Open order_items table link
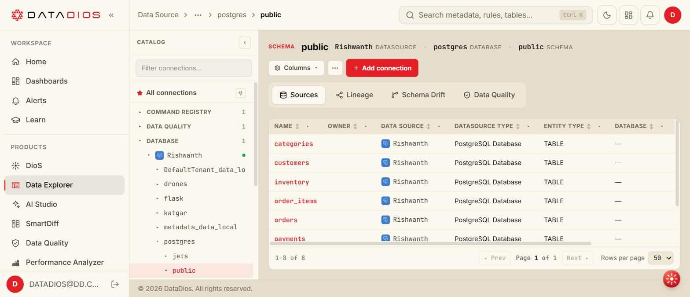This screenshot has width=690, height=297. (295, 201)
